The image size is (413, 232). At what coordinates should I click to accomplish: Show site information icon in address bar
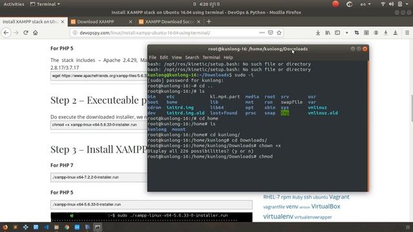tap(75, 33)
